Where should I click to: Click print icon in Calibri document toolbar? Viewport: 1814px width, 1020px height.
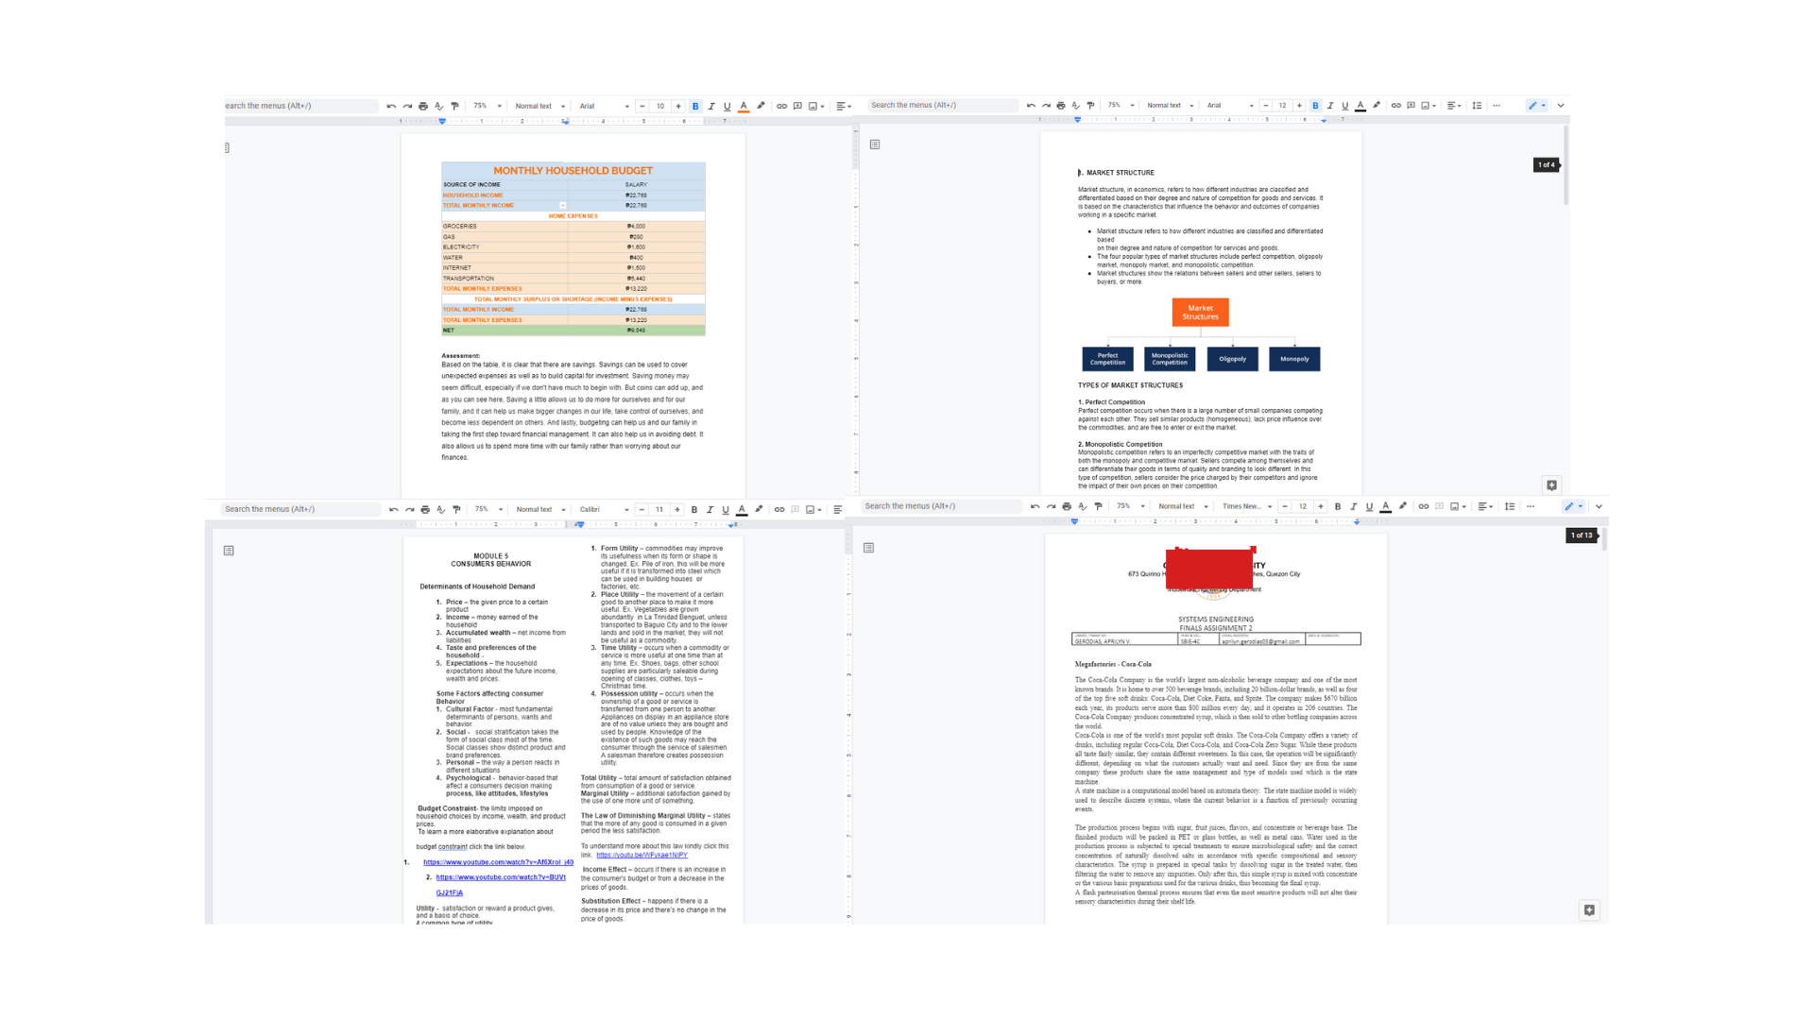point(425,509)
